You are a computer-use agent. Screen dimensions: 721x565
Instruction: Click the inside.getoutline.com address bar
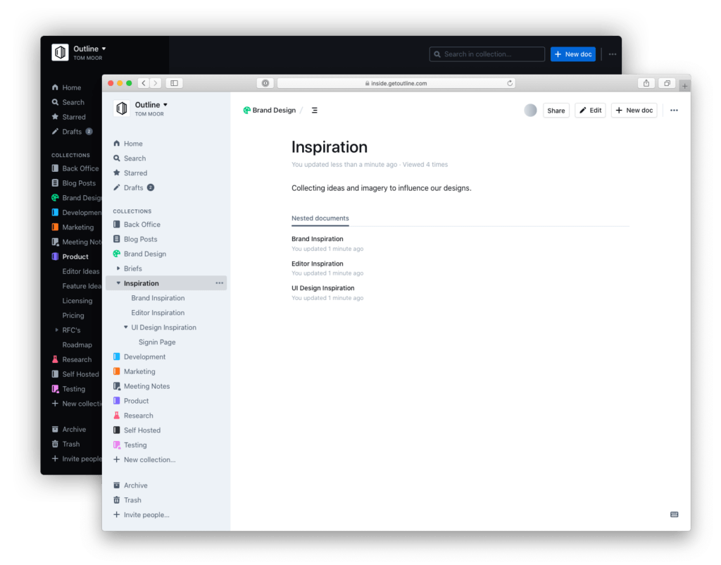pyautogui.click(x=396, y=83)
